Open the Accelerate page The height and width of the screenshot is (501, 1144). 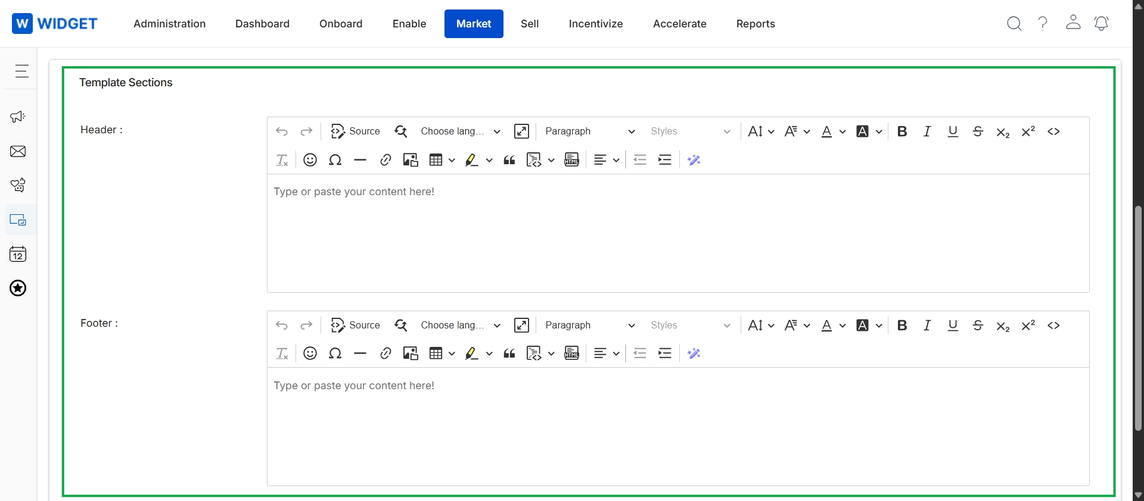coord(680,24)
